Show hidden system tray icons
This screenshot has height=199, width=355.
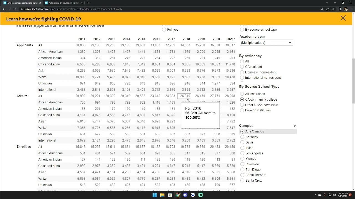pos(315,195)
